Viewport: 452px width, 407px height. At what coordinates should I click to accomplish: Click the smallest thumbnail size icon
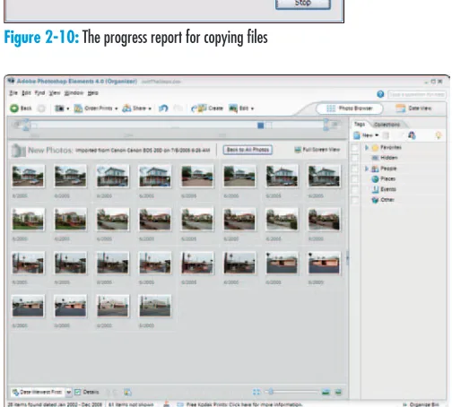256,392
